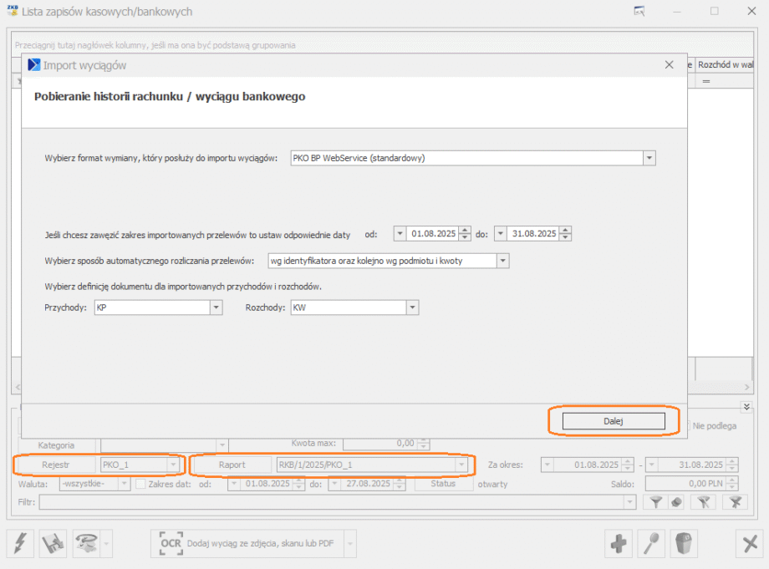
Task: Expand the Filtr field dropdown arrow
Action: pyautogui.click(x=629, y=502)
